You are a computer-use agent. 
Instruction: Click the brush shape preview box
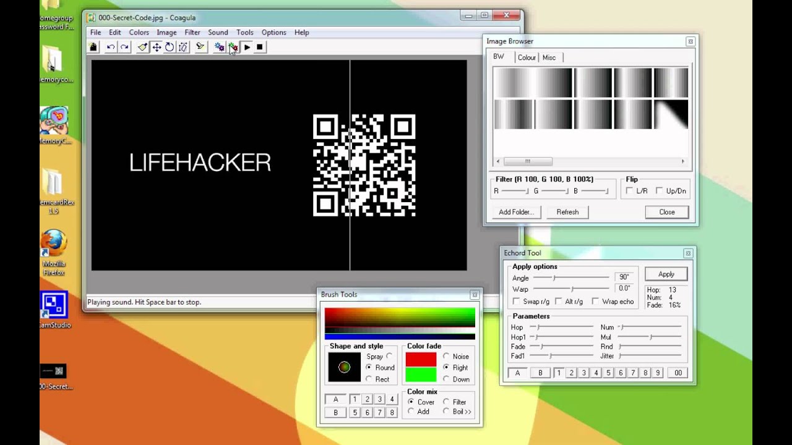coord(344,367)
